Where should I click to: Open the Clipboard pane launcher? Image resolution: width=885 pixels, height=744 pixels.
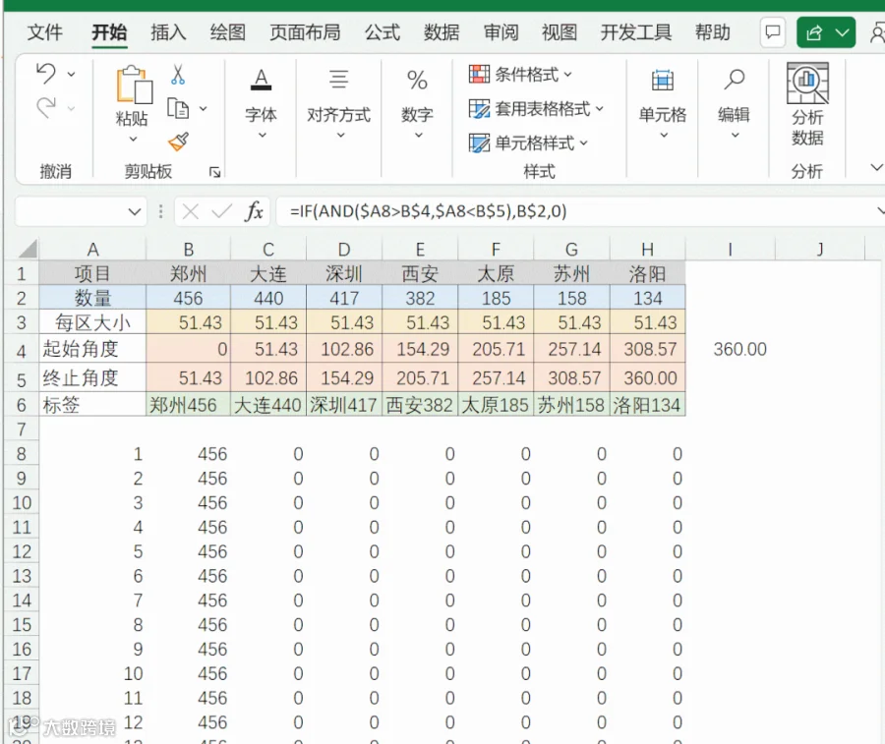click(x=214, y=172)
